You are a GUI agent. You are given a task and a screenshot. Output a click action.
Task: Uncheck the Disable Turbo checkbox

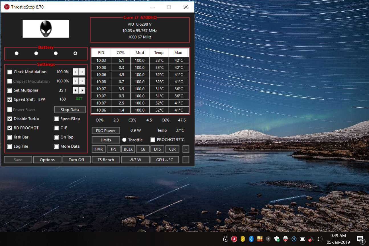pos(10,119)
